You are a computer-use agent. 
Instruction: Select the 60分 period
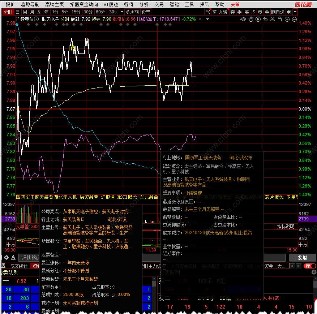(x=100, y=12)
